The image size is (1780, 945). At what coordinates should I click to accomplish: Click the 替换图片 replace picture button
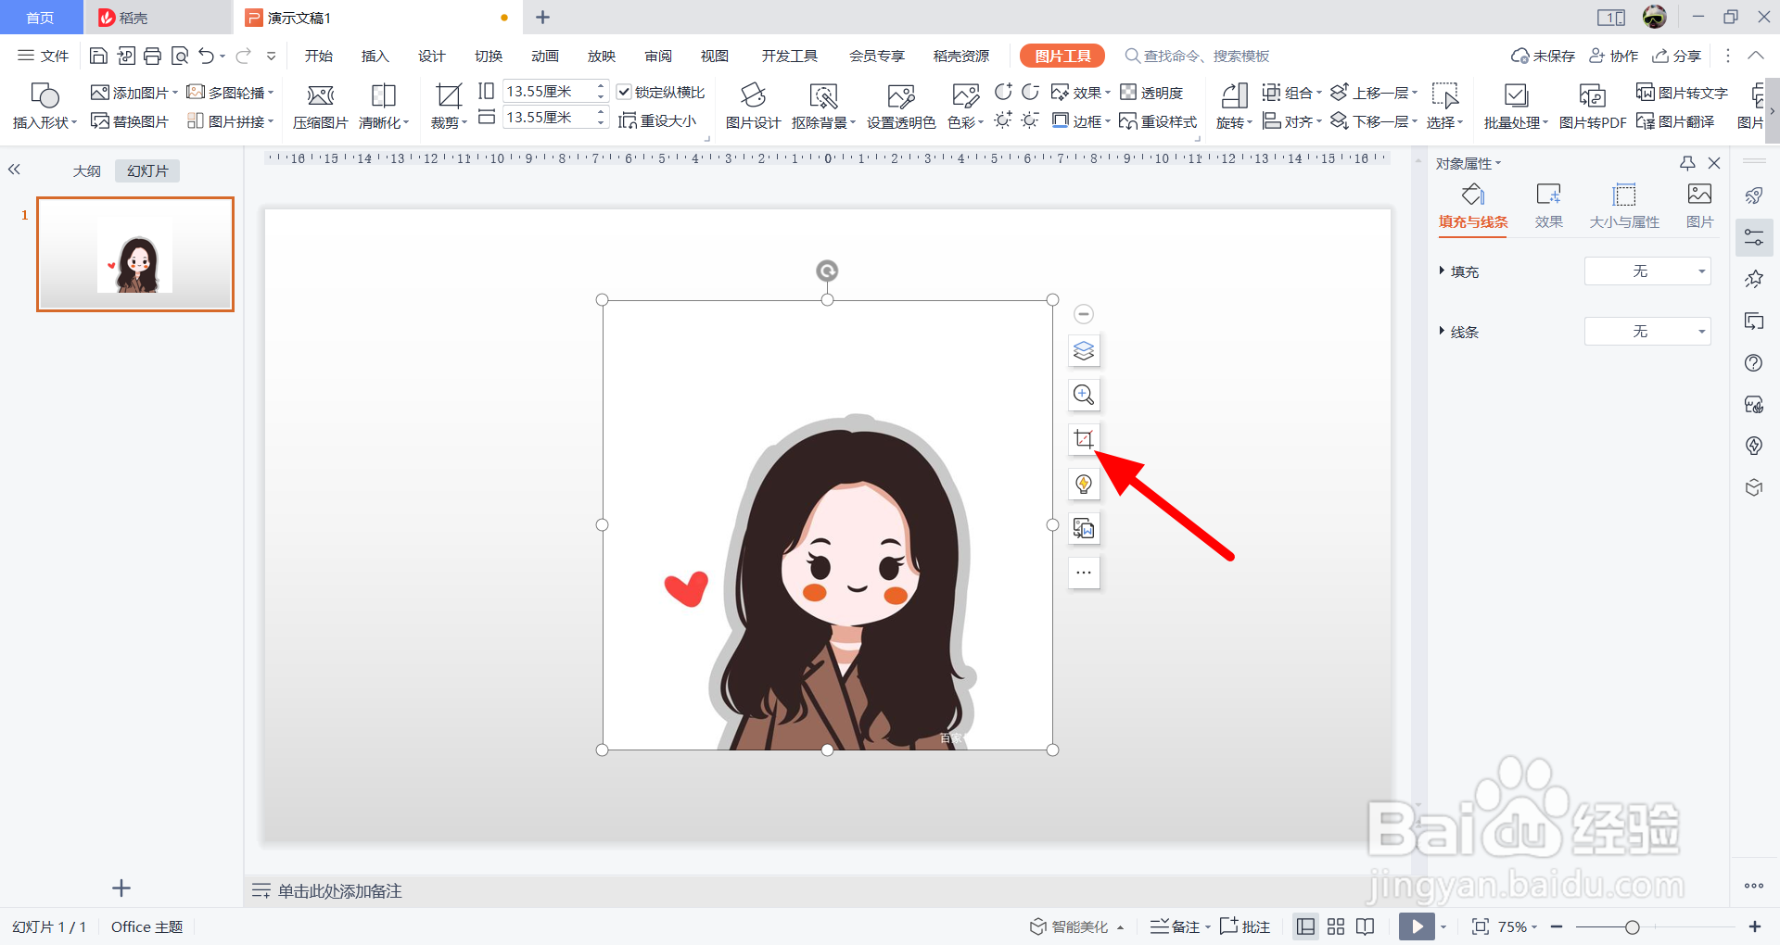pyautogui.click(x=130, y=121)
